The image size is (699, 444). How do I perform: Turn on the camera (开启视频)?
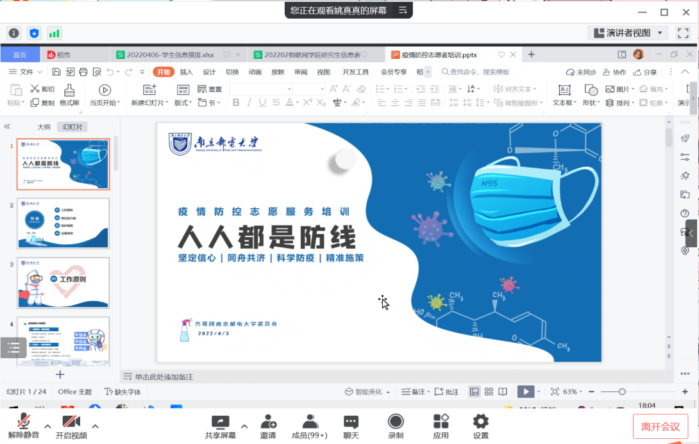71,426
